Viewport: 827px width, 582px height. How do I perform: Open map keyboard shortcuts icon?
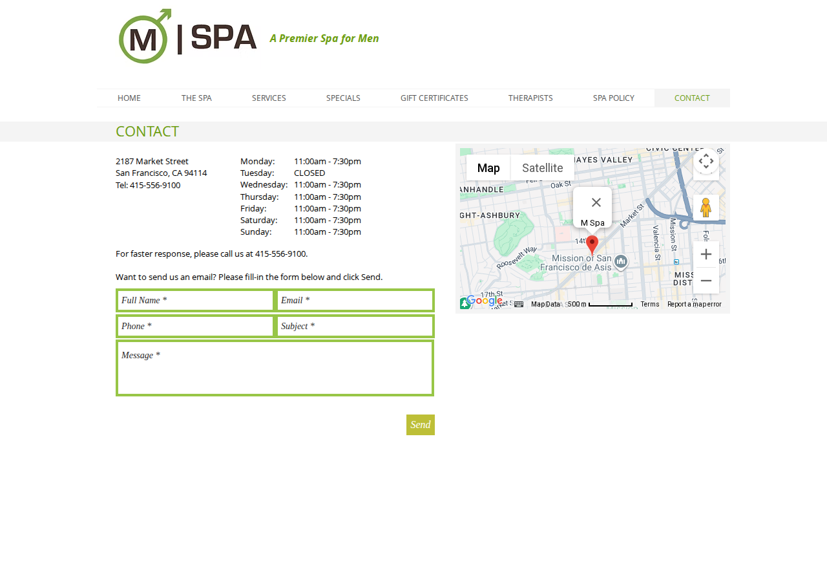pos(519,304)
